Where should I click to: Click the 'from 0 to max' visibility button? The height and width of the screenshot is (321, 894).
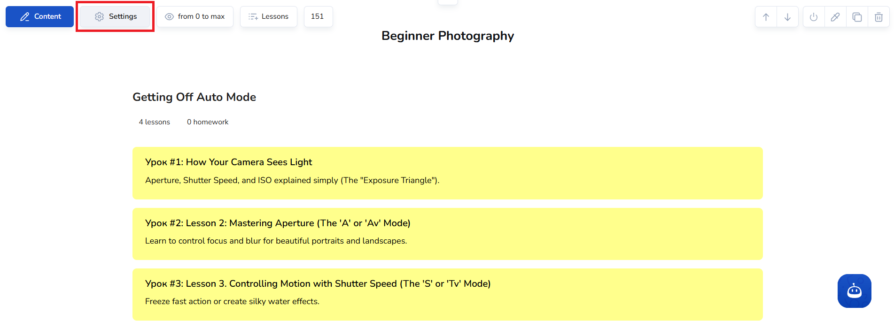pos(195,16)
